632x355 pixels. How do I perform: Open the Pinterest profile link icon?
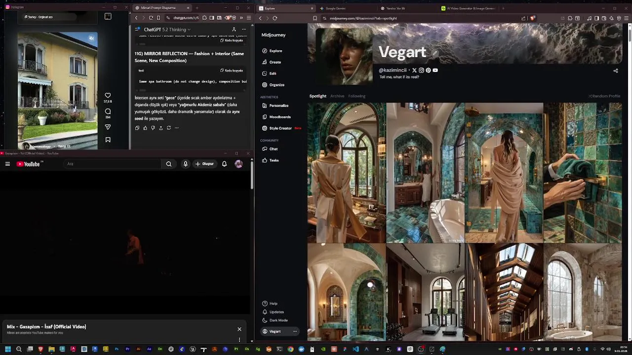pos(428,71)
